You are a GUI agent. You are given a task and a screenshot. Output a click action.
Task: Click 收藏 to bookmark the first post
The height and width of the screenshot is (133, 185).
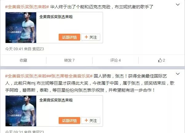[23, 60]
